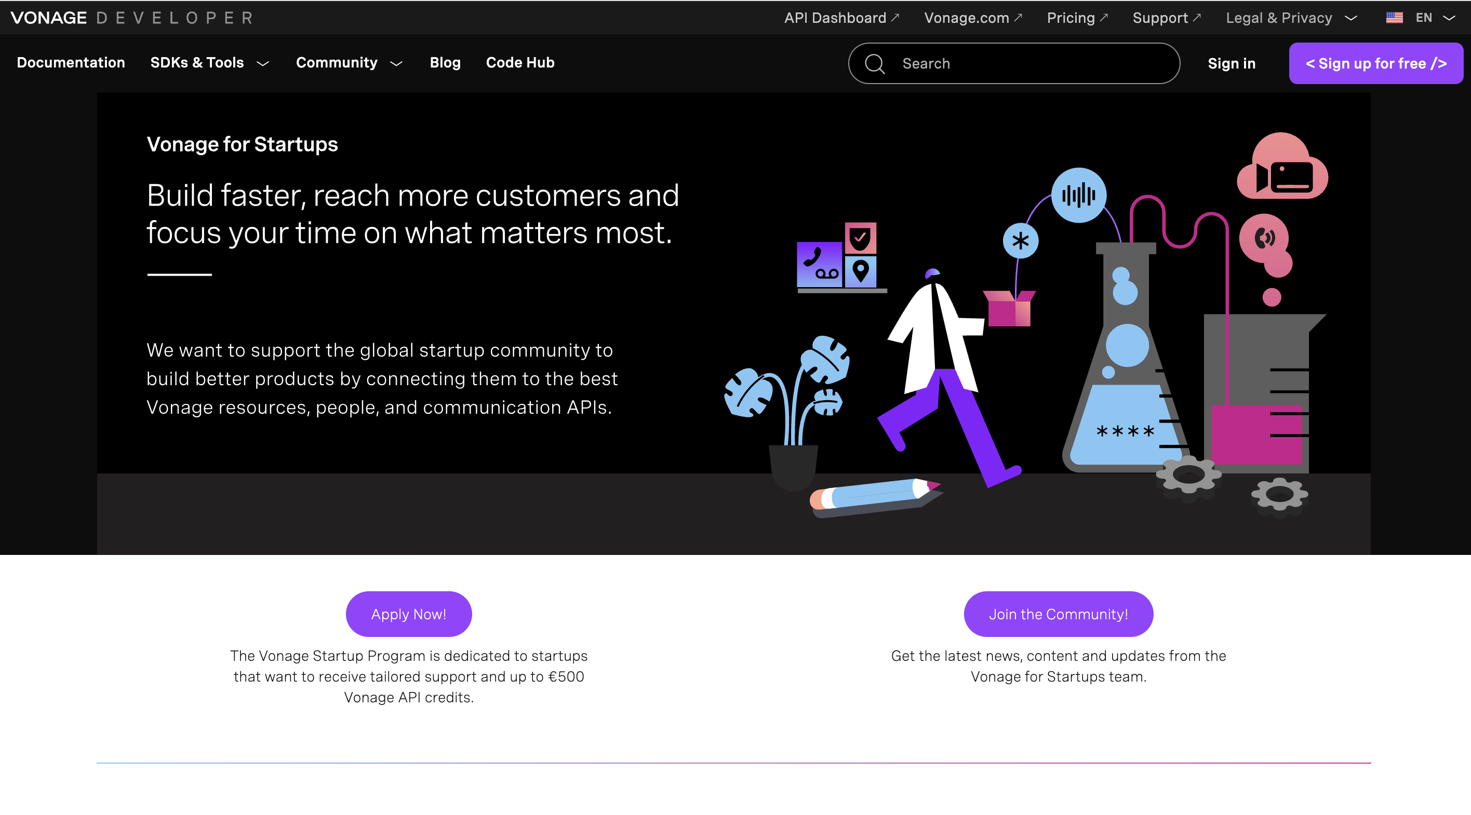Open the Support link

click(x=1167, y=18)
